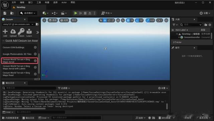Viewport: 214px width, 121px height.
Task: Add Cesium OSM Buildings with plus icon
Action: pos(35,47)
